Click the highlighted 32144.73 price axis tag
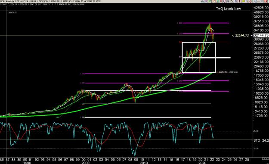Screen dimensions: 269x164 (261, 35)
